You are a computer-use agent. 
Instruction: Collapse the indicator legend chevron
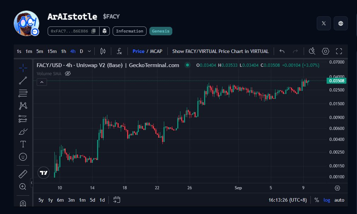[x=42, y=82]
